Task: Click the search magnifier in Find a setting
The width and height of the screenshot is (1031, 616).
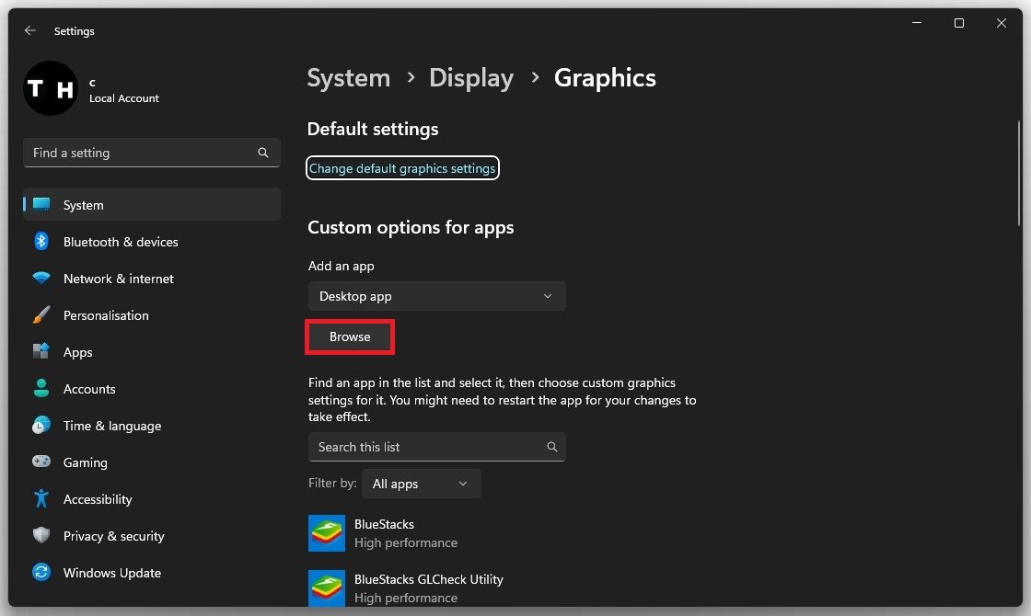Action: (x=263, y=153)
